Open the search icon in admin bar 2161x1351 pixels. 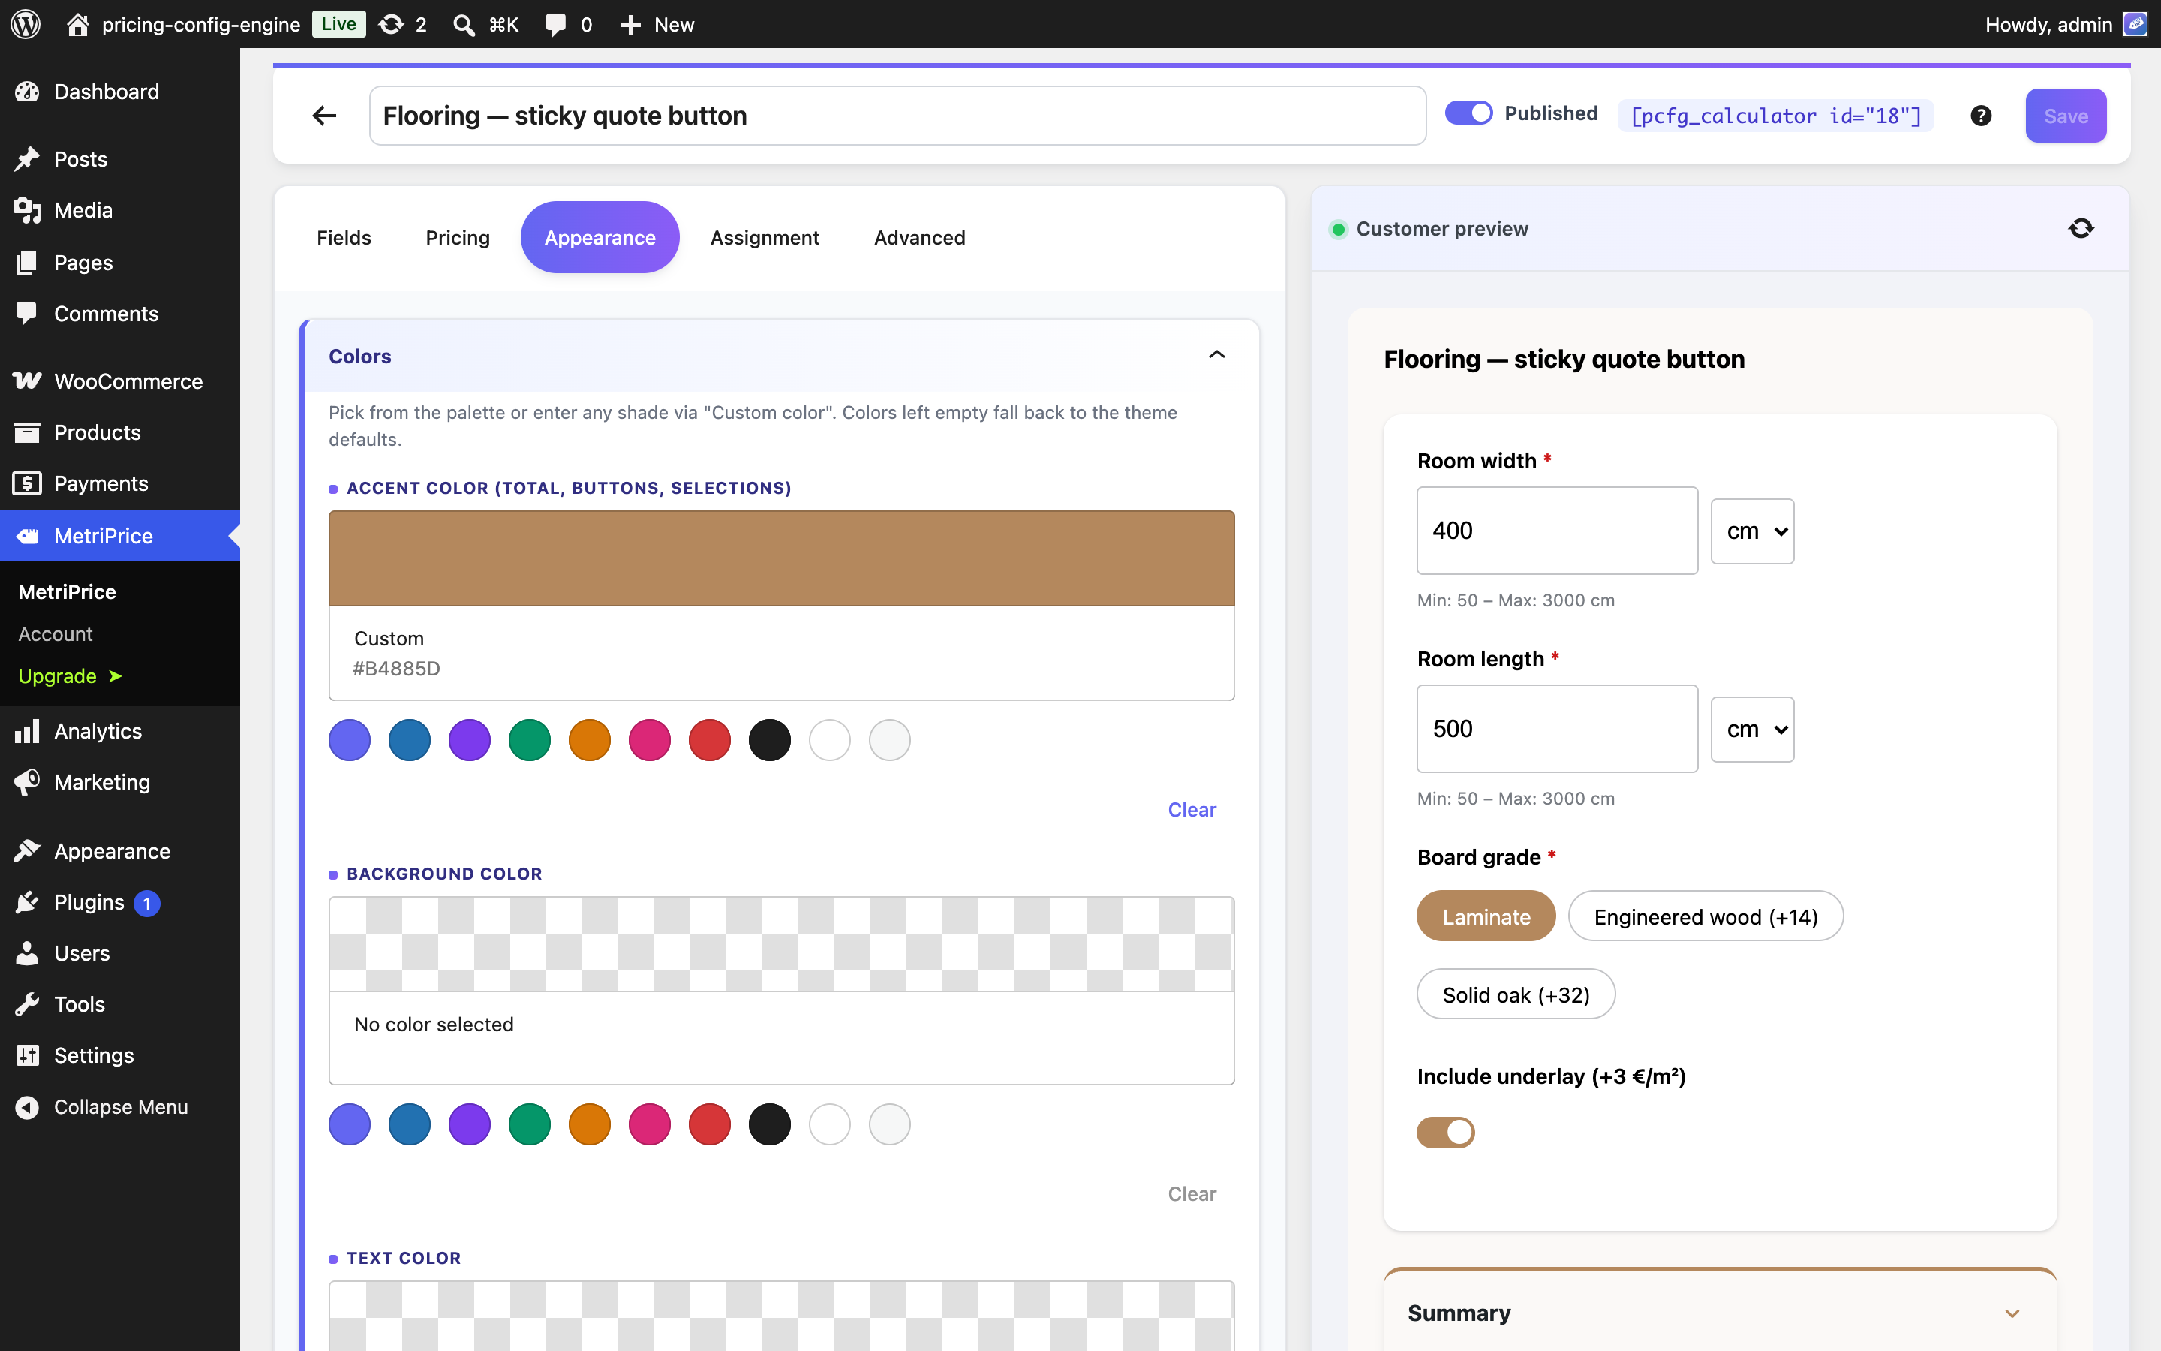click(464, 24)
